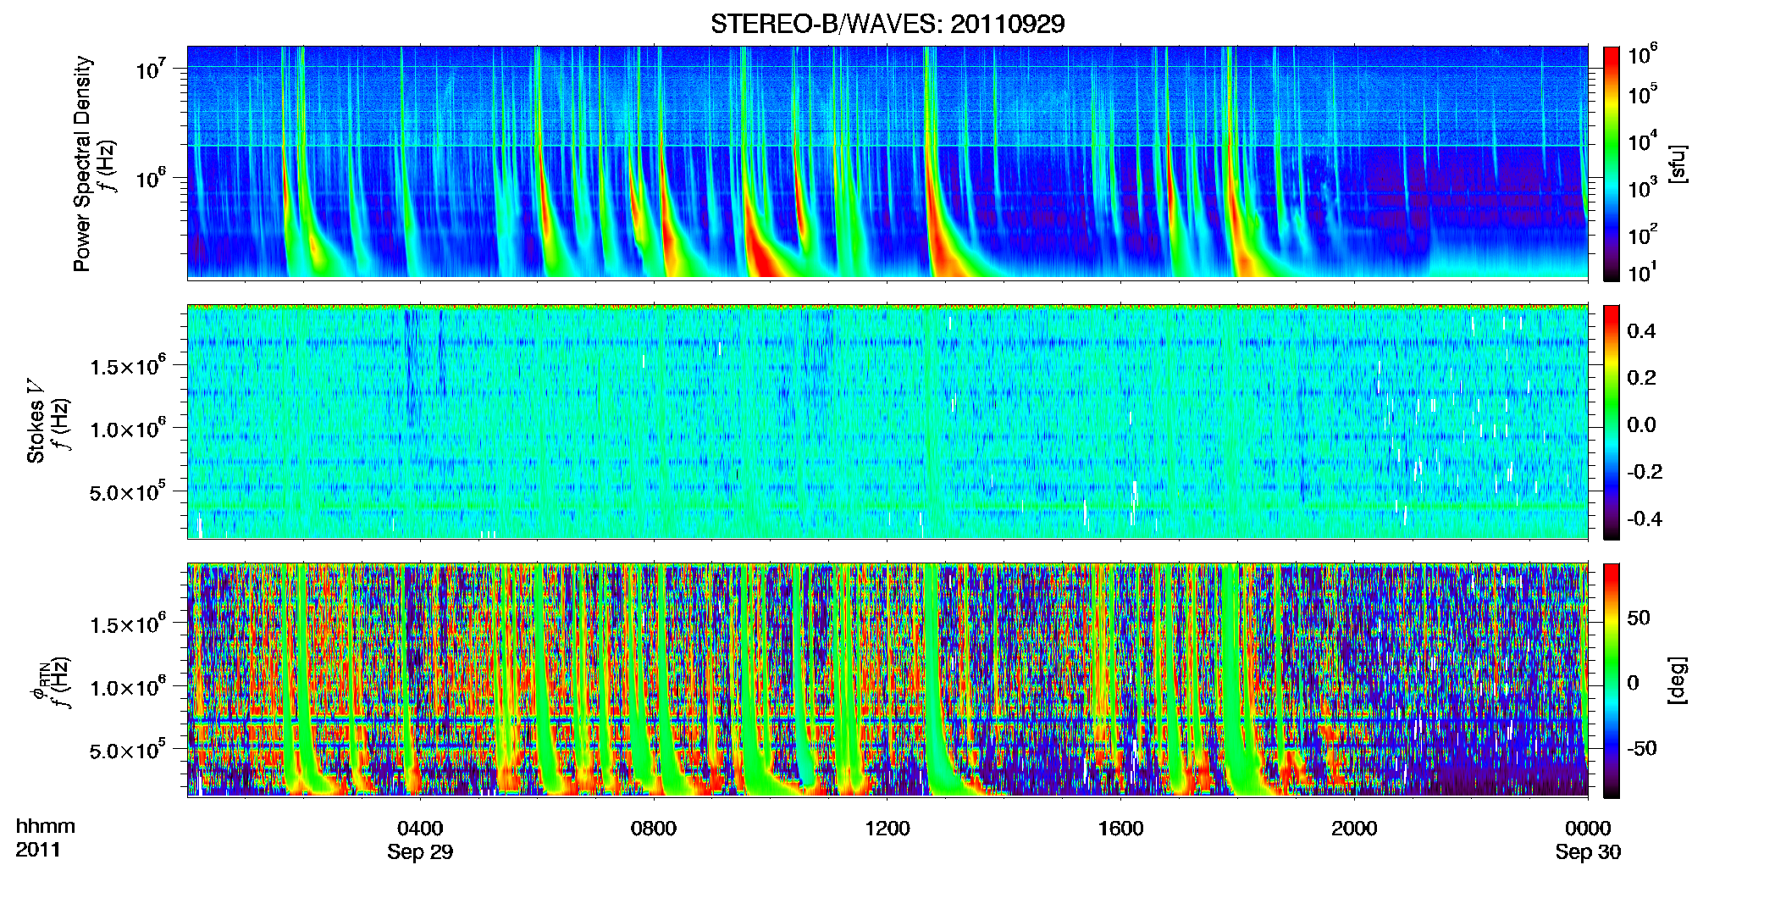1775x915 pixels.
Task: Click the power spectral density spectrogram panel
Action: click(x=887, y=163)
